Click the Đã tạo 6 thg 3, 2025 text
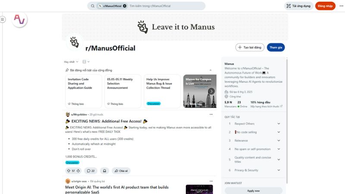The width and height of the screenshot is (345, 194). point(241,92)
